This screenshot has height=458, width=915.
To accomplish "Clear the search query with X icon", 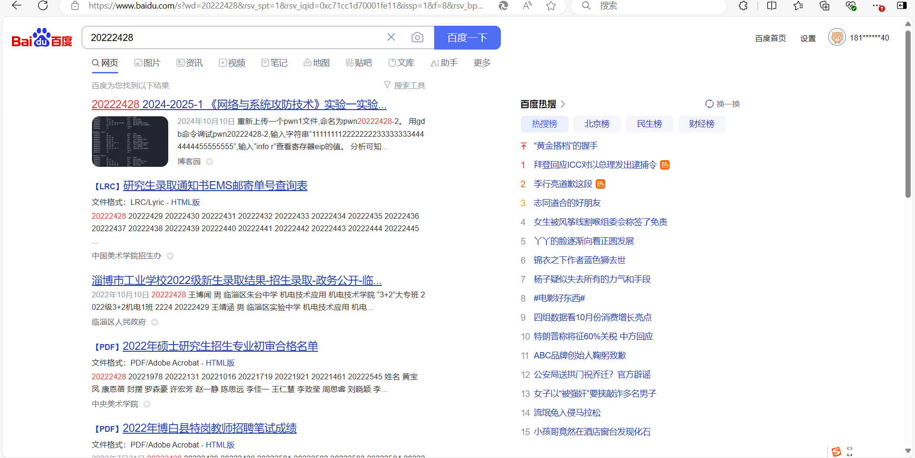I will click(391, 37).
